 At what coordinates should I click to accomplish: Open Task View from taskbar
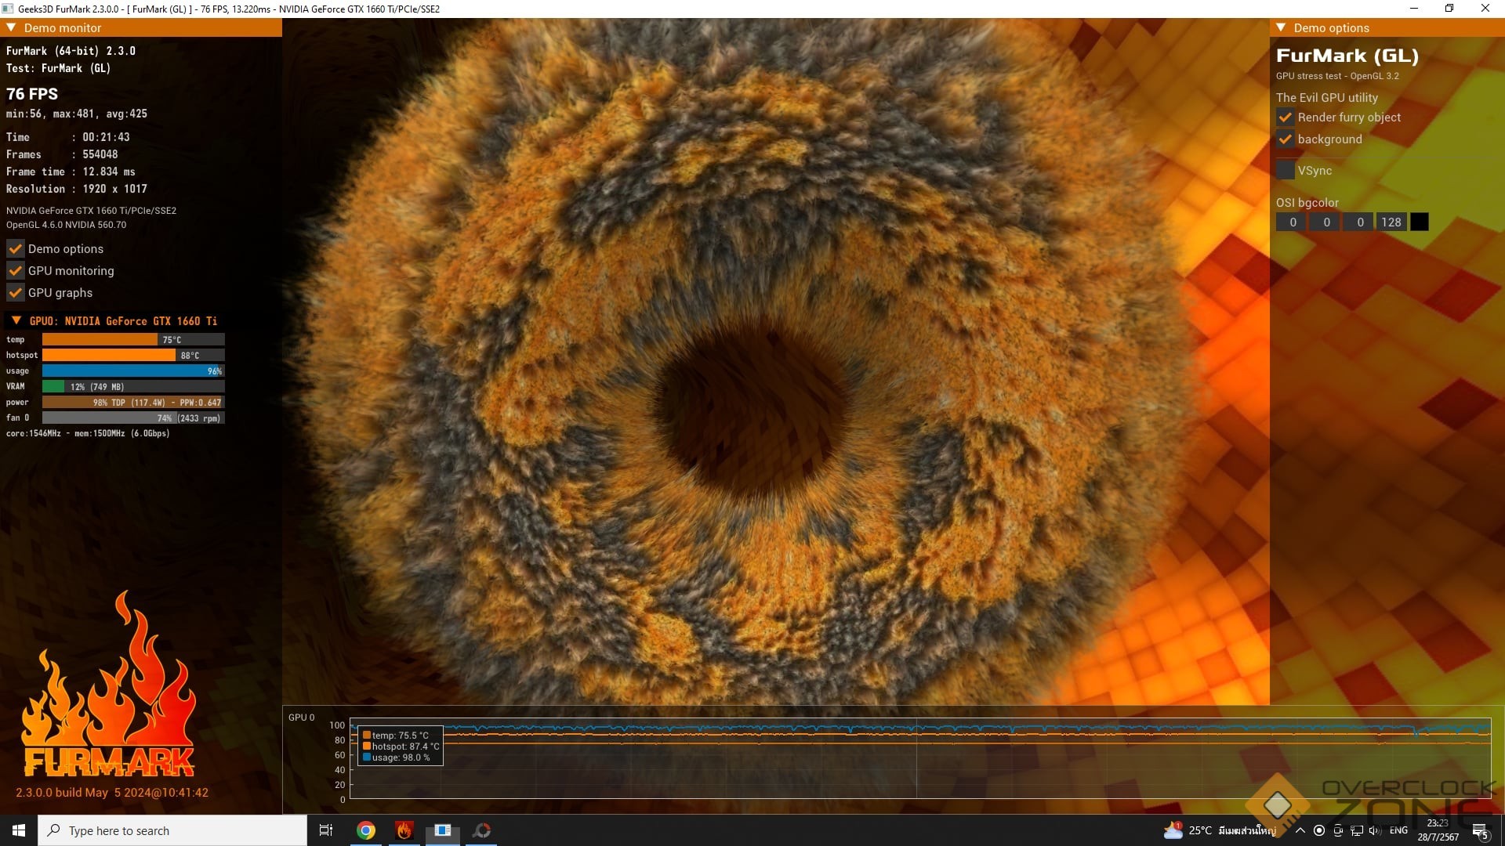tap(326, 830)
